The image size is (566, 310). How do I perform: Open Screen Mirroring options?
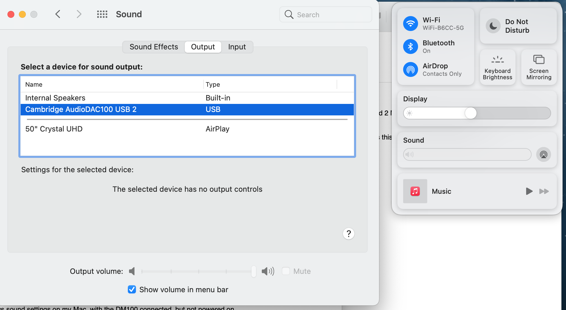pyautogui.click(x=538, y=67)
